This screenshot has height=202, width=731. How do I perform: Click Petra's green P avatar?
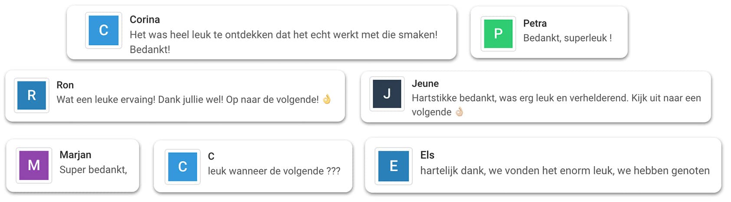coord(498,34)
